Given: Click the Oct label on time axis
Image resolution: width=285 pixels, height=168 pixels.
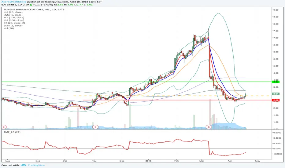Looking at the screenshot, I should tap(65, 161).
